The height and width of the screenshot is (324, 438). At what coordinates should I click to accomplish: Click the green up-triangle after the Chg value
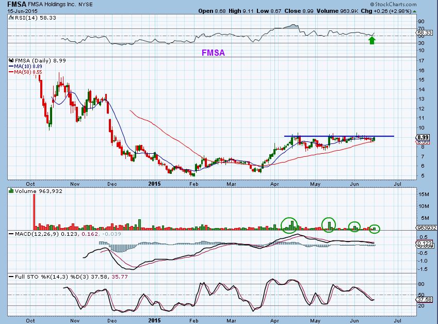[415, 11]
